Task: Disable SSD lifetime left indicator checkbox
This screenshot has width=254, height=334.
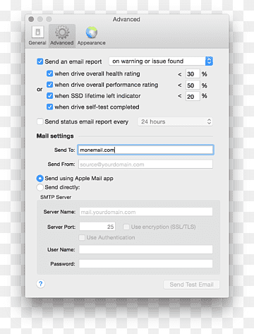Action: pyautogui.click(x=49, y=95)
